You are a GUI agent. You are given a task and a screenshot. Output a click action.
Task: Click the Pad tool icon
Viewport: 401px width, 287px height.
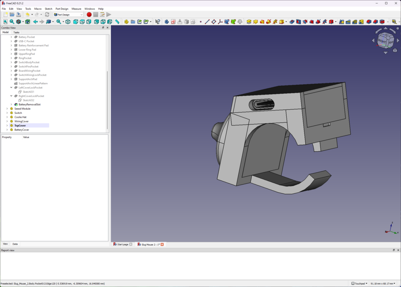(249, 22)
